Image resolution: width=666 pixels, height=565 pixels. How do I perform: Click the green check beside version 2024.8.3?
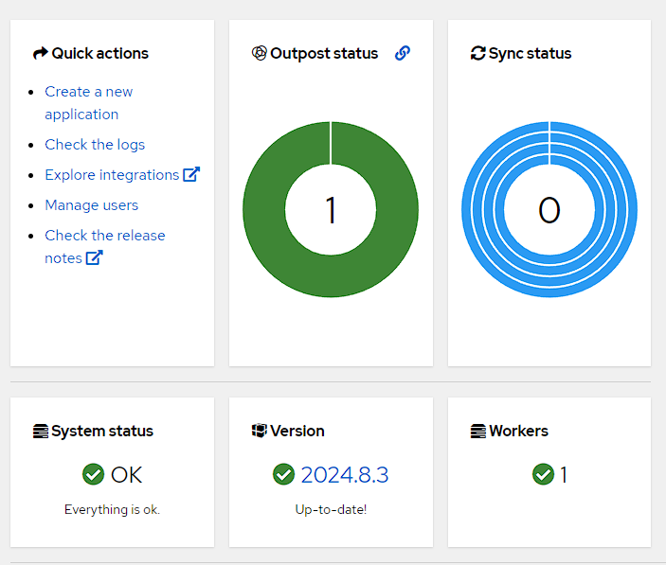(x=283, y=474)
